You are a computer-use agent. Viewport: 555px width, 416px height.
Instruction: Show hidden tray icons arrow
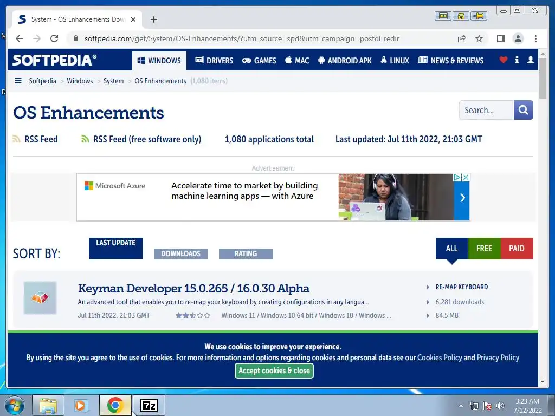461,406
